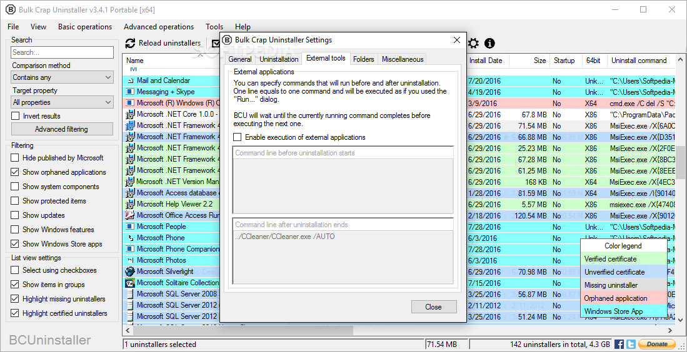Click the Microsoft .NET Version Manager icon

pyautogui.click(x=129, y=182)
